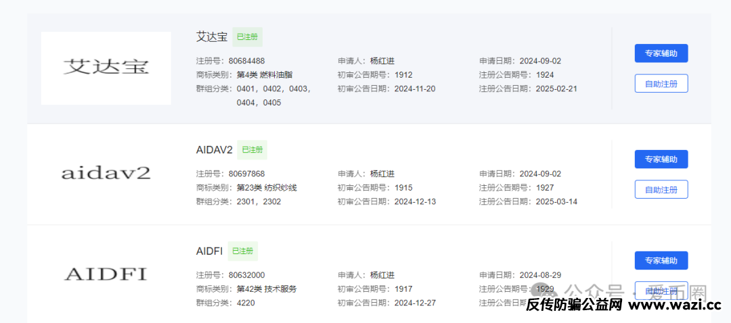Click preliminary announcement issue 1917

pyautogui.click(x=403, y=289)
